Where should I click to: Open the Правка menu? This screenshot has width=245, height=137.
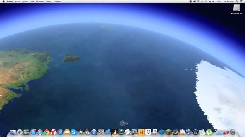coord(25,2)
